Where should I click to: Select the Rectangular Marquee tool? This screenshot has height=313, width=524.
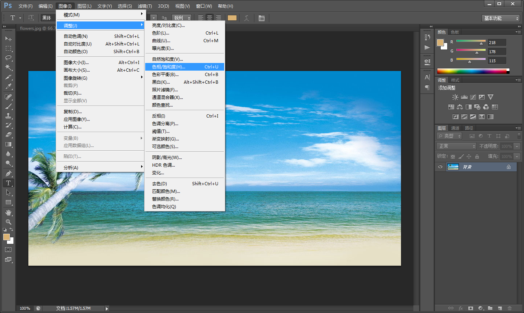(8, 48)
